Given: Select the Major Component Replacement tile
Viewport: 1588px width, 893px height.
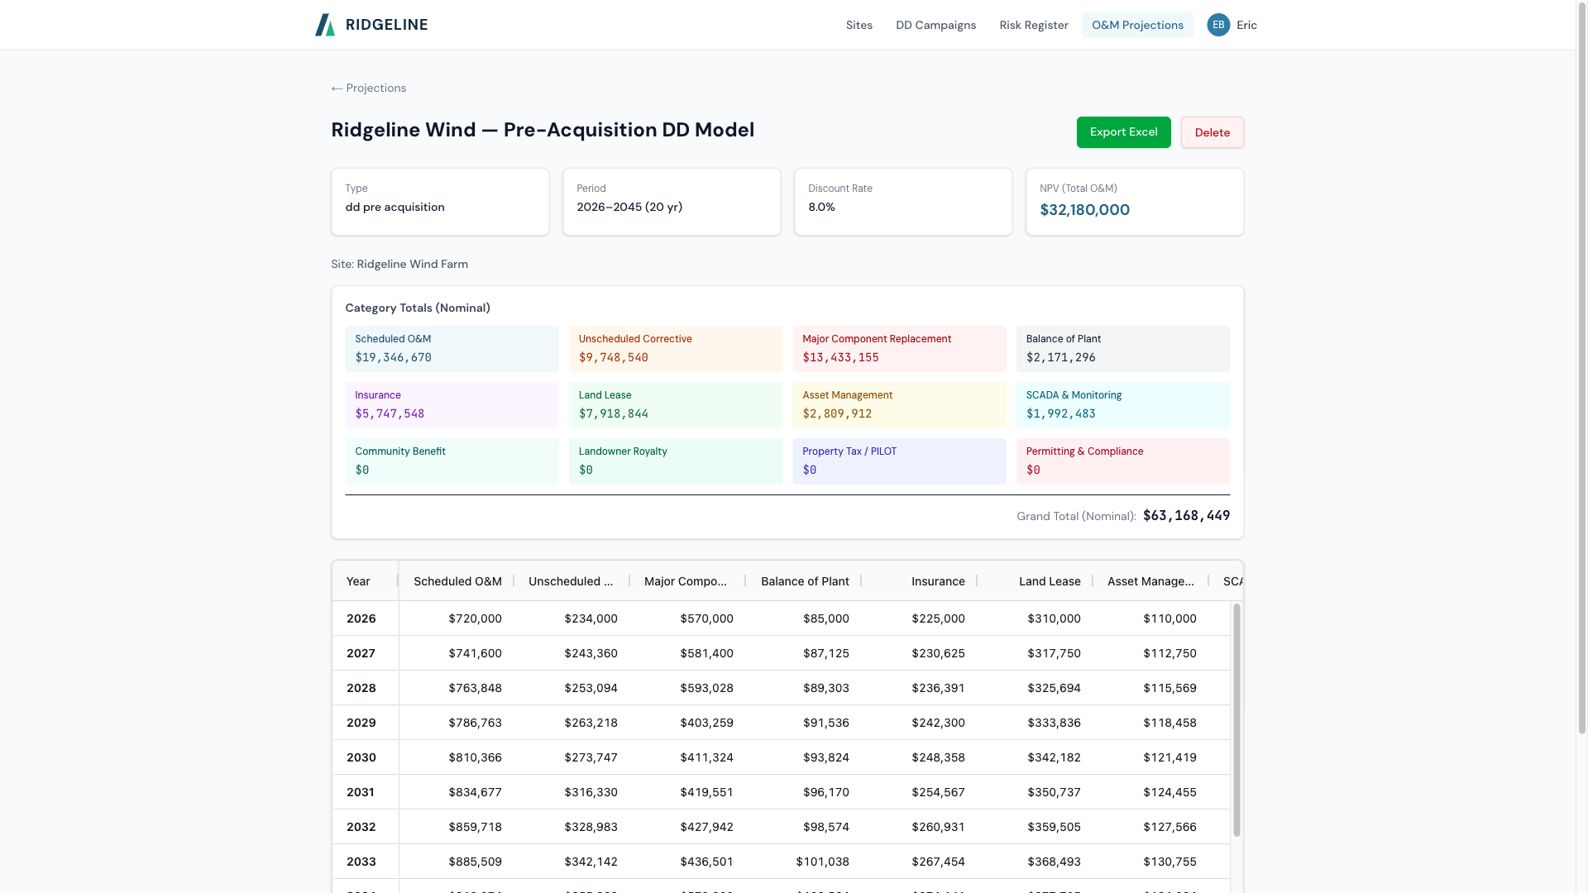Looking at the screenshot, I should coord(899,348).
